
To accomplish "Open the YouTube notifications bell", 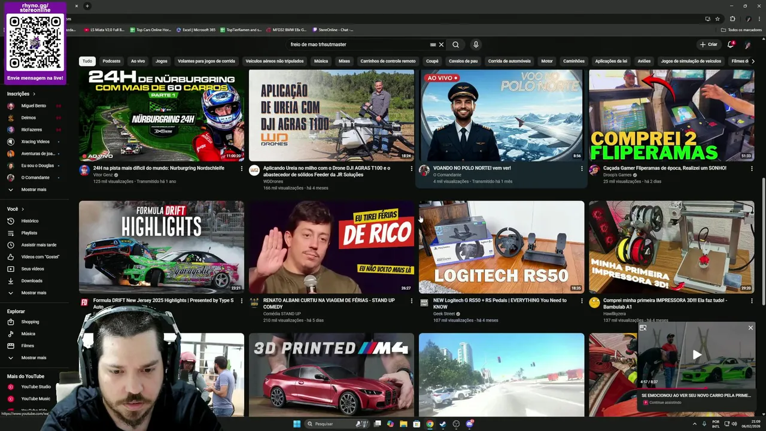I will (x=730, y=44).
